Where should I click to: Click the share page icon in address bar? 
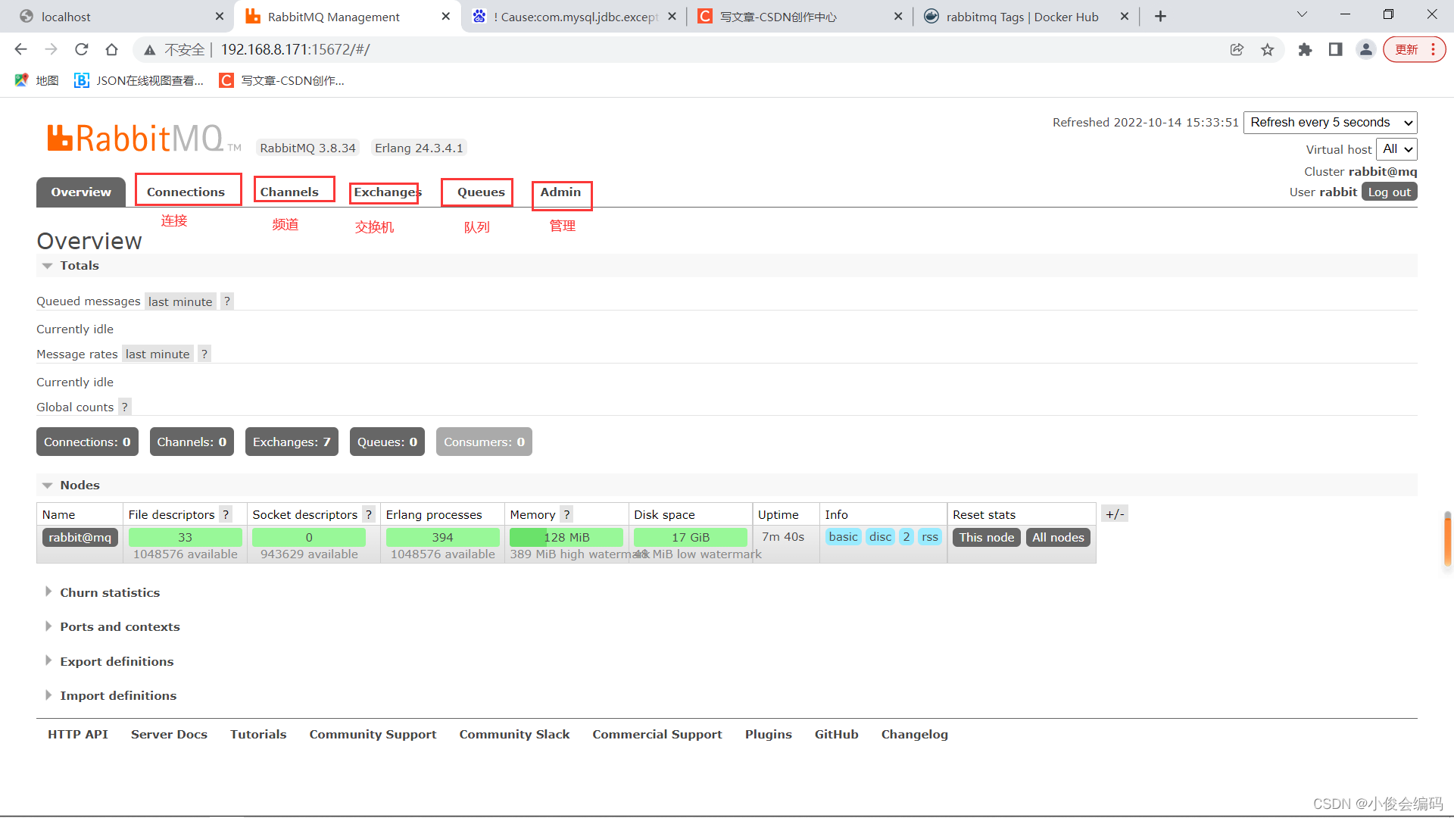click(x=1237, y=50)
